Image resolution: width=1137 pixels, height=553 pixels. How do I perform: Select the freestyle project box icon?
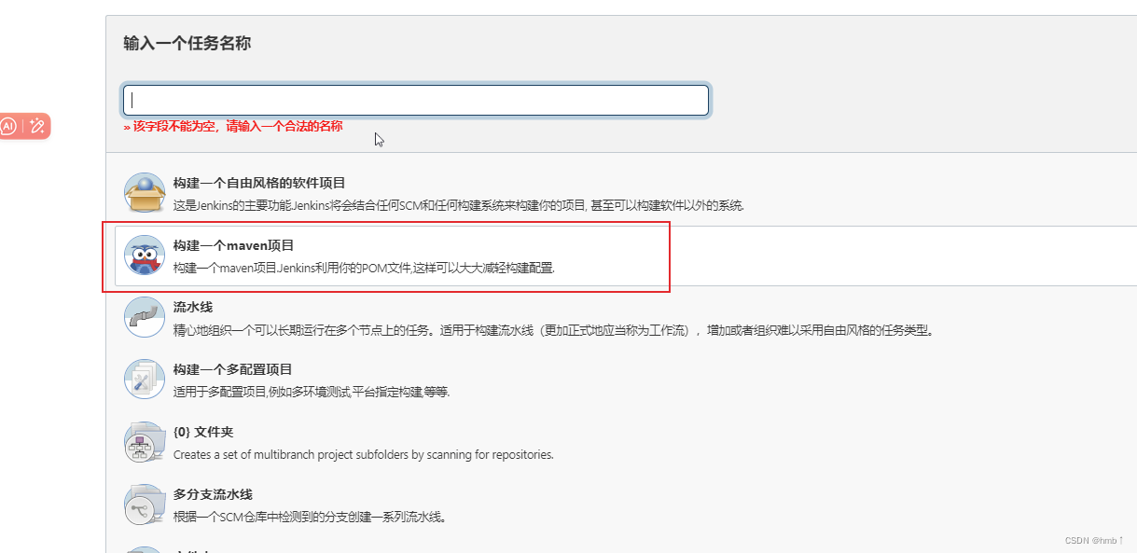(145, 192)
